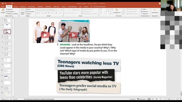The height and width of the screenshot is (102, 182).
Task: Click Создать слайд (New Slide) icon
Action: point(22,10)
